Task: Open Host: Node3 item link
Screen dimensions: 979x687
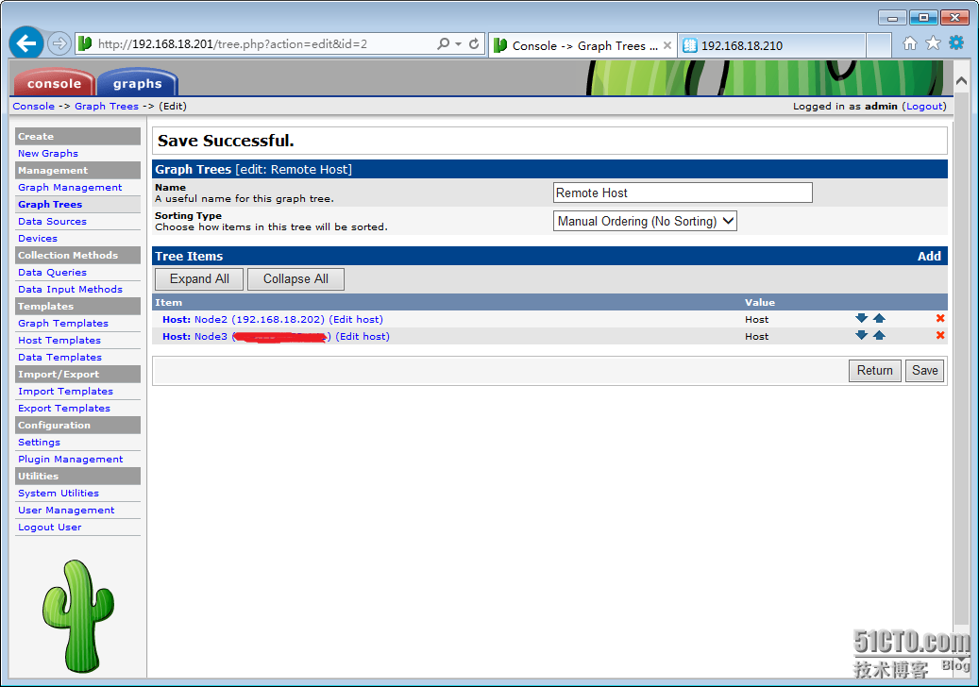Action: (246, 336)
